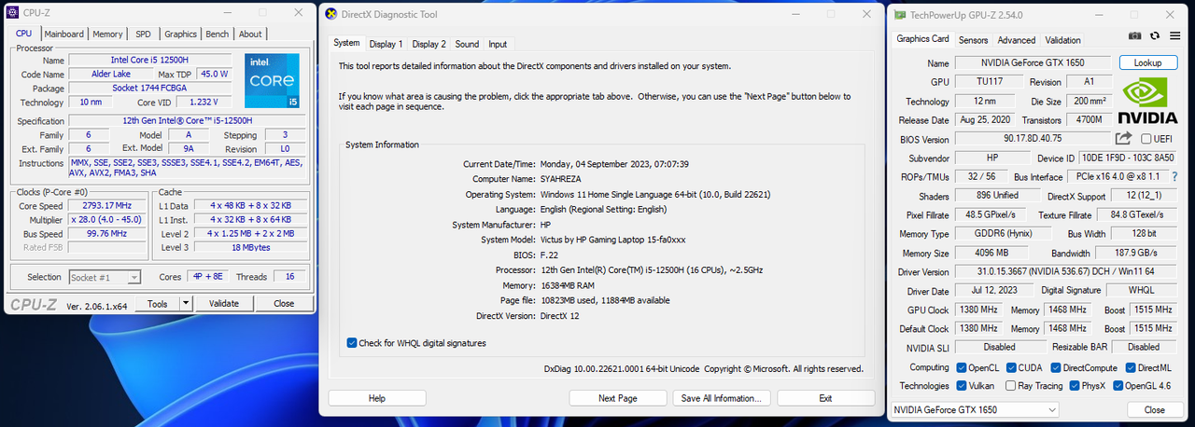The image size is (1195, 427).
Task: Toggle the DirectML checkbox
Action: (1131, 367)
